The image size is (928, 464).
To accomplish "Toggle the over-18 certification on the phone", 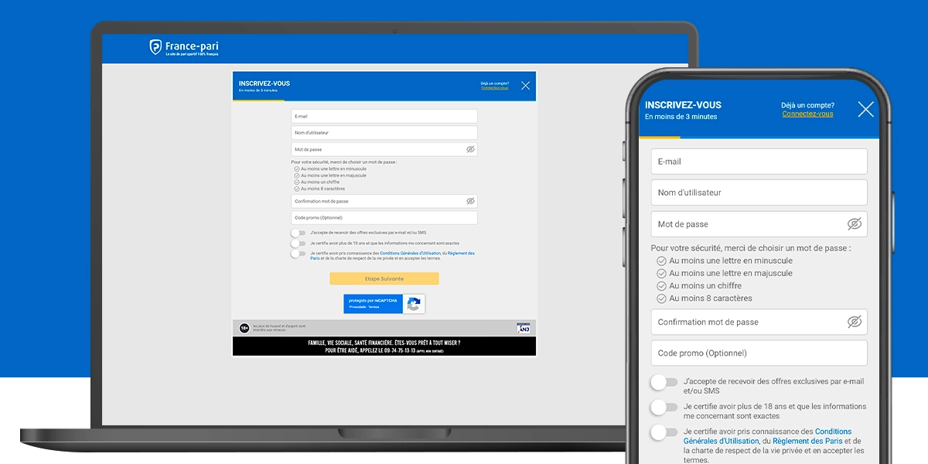I will coord(664,407).
